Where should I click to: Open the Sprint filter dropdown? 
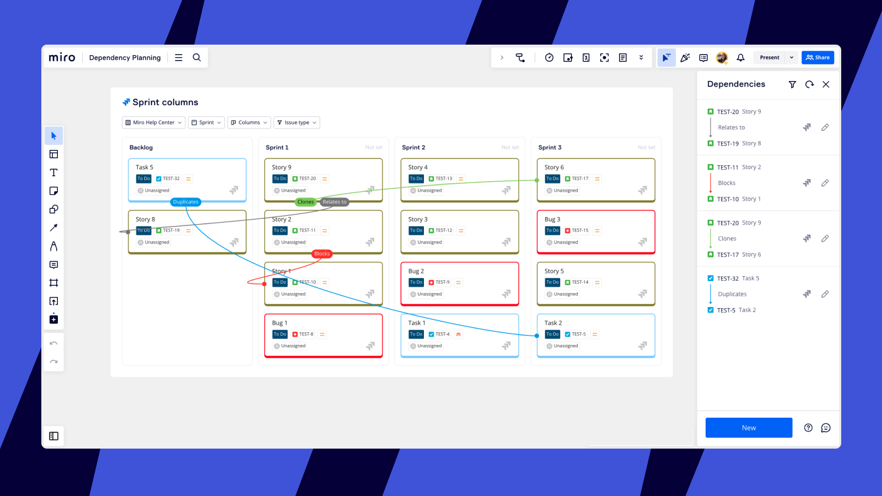click(206, 122)
